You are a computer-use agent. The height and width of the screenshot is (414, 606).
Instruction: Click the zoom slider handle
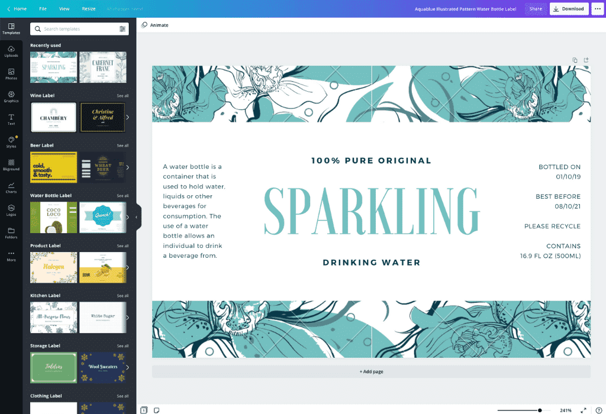[540, 410]
